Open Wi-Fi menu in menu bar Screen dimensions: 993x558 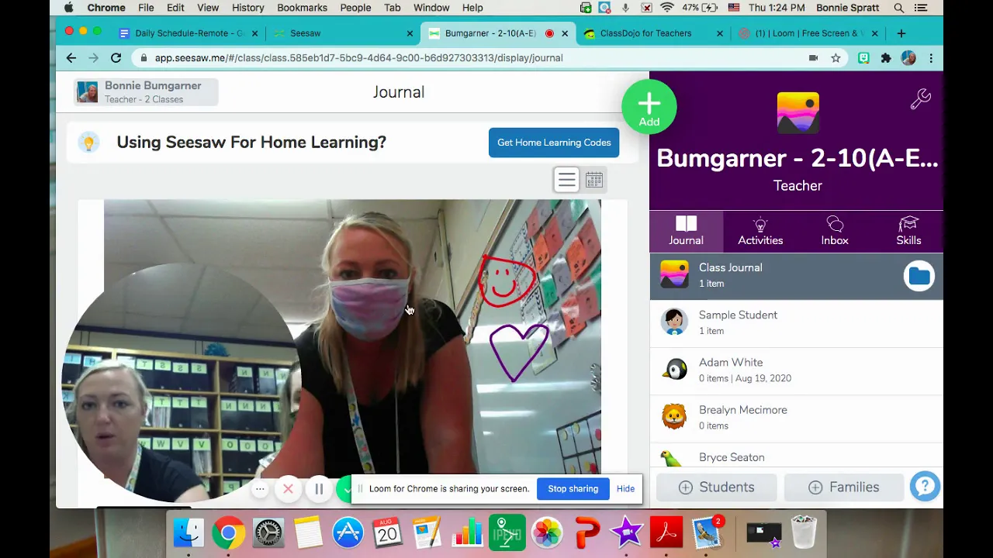tap(667, 8)
